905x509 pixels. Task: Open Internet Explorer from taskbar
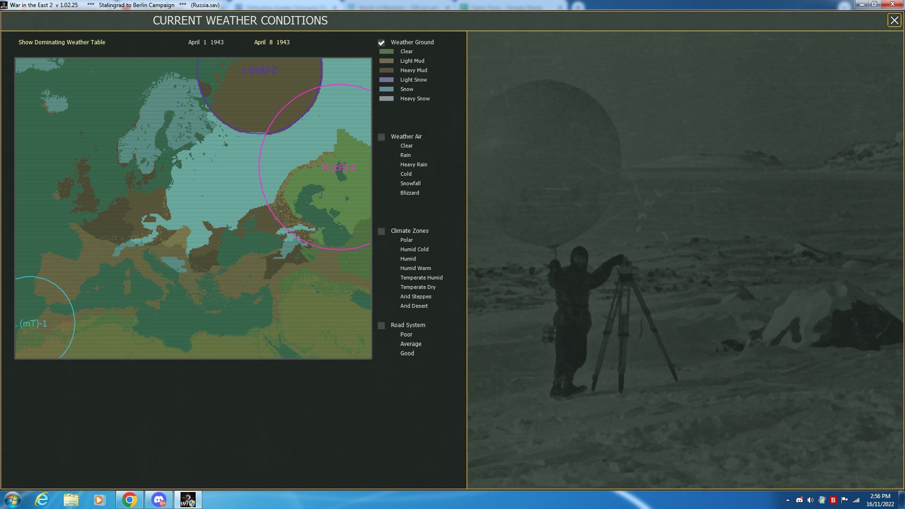click(x=42, y=500)
